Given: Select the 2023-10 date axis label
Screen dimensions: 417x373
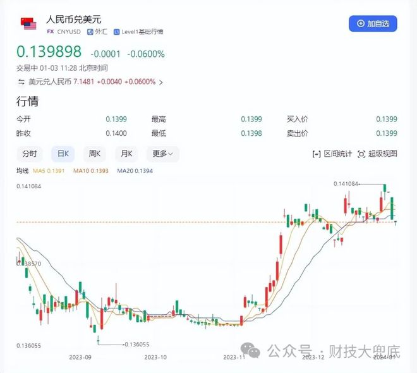Looking at the screenshot, I should coord(155,357).
